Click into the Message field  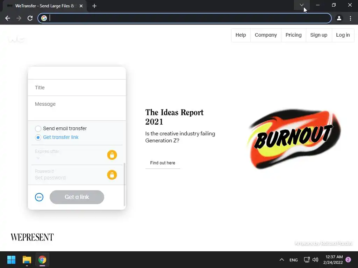(77, 108)
